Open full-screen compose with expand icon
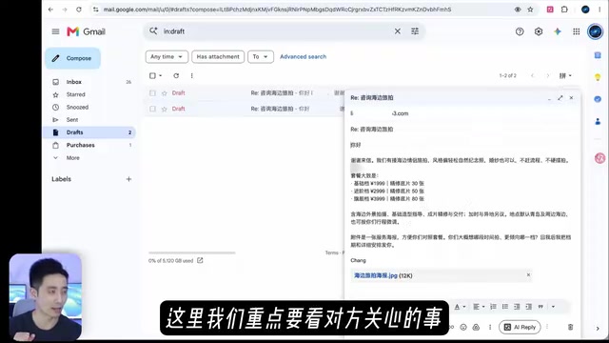The height and width of the screenshot is (343, 609). point(560,98)
